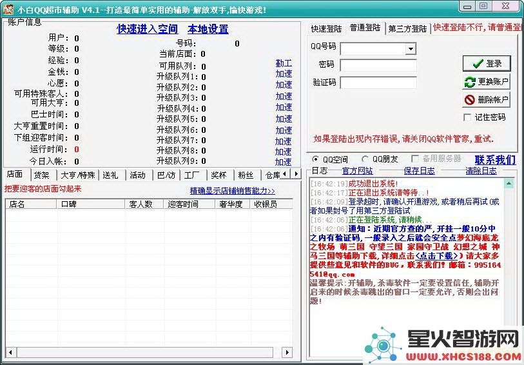This screenshot has height=365, width=524.
Task: Click the shop list right scroll arrow
Action: tap(287, 352)
